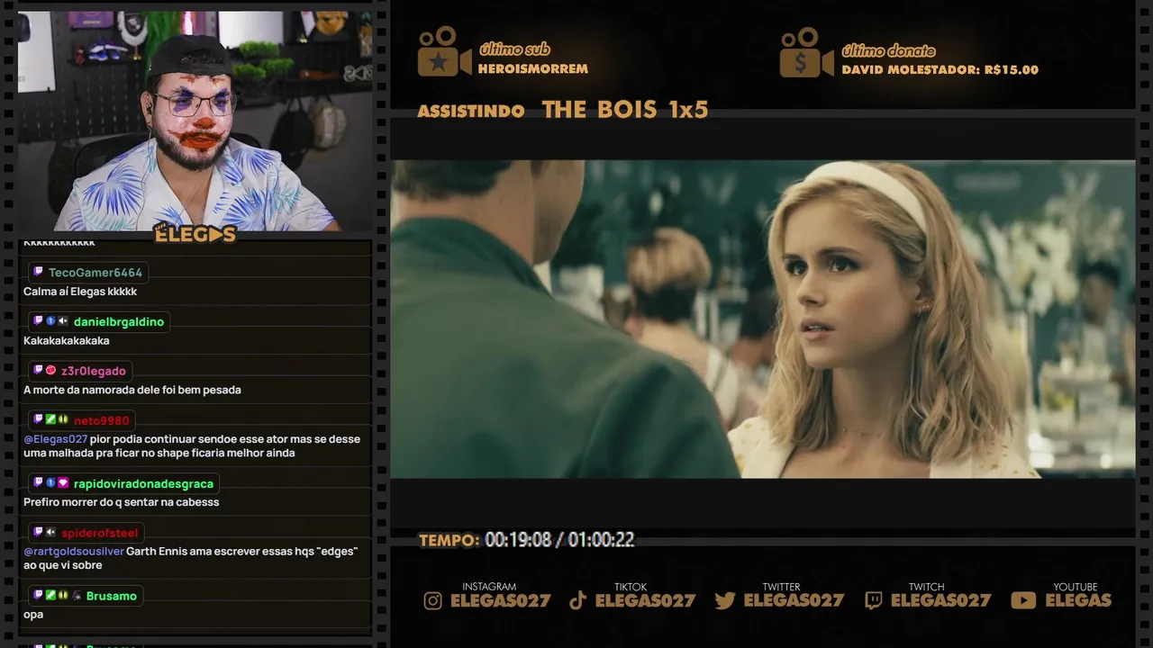1153x648 pixels.
Task: Click z3r0legado's red round badge
Action: [x=50, y=371]
